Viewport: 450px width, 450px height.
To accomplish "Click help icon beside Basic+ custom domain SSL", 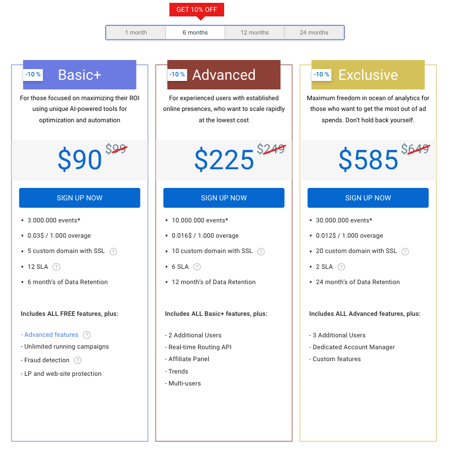I will (113, 251).
